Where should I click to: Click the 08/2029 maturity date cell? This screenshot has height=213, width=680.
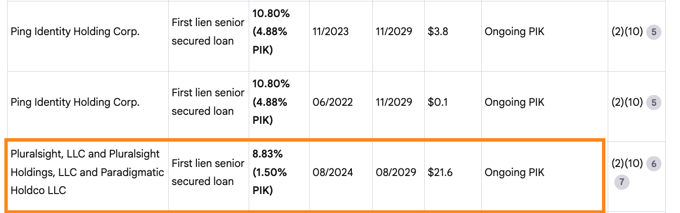point(396,173)
